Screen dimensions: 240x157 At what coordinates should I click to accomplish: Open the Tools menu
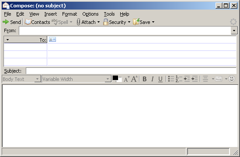point(109,14)
